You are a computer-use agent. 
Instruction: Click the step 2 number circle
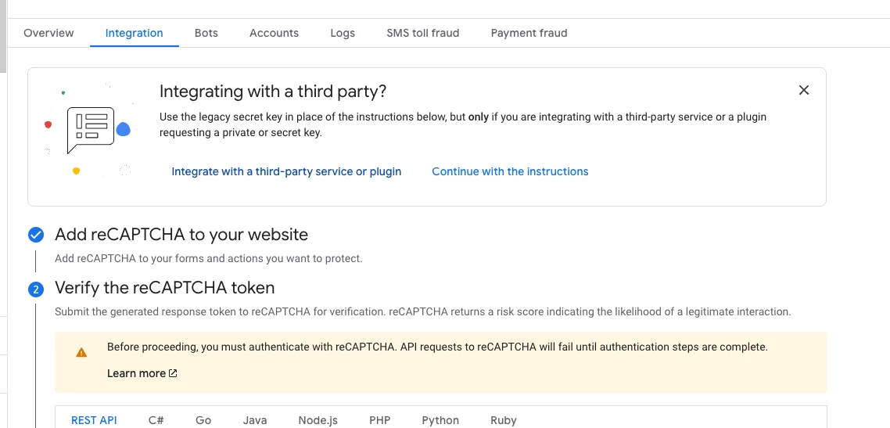[x=36, y=290]
